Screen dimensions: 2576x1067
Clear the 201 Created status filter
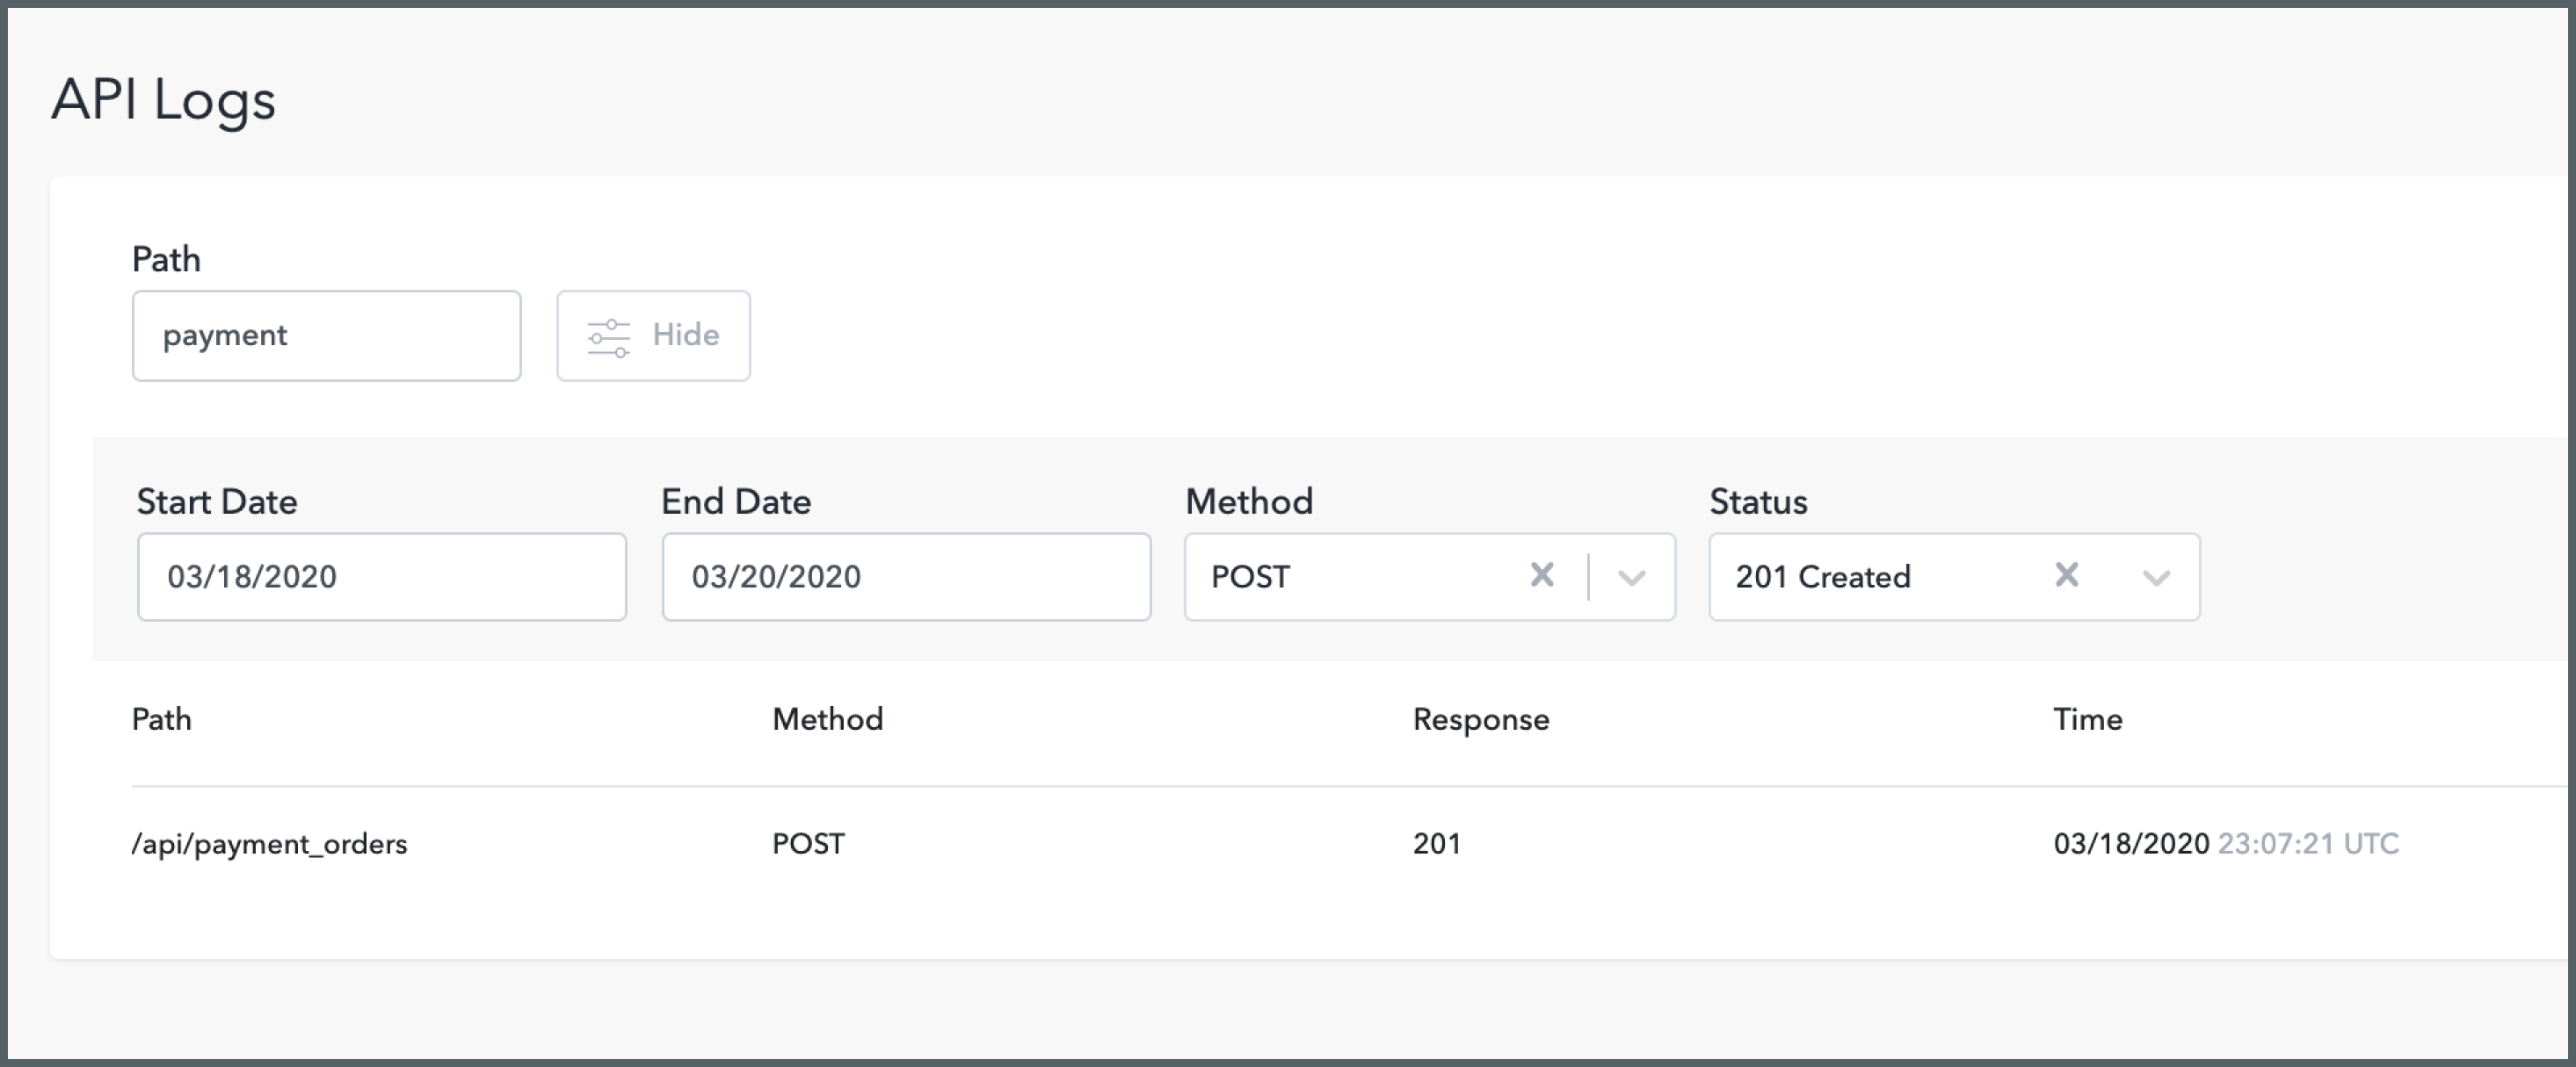(2066, 575)
